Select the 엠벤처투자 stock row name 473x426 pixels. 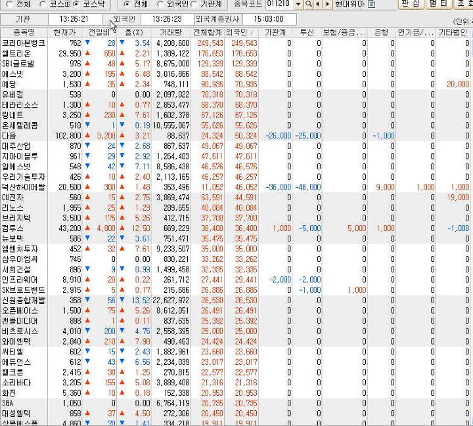[20, 249]
